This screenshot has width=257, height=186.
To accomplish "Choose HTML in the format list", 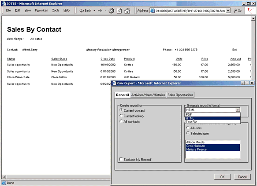I will pos(213,118).
